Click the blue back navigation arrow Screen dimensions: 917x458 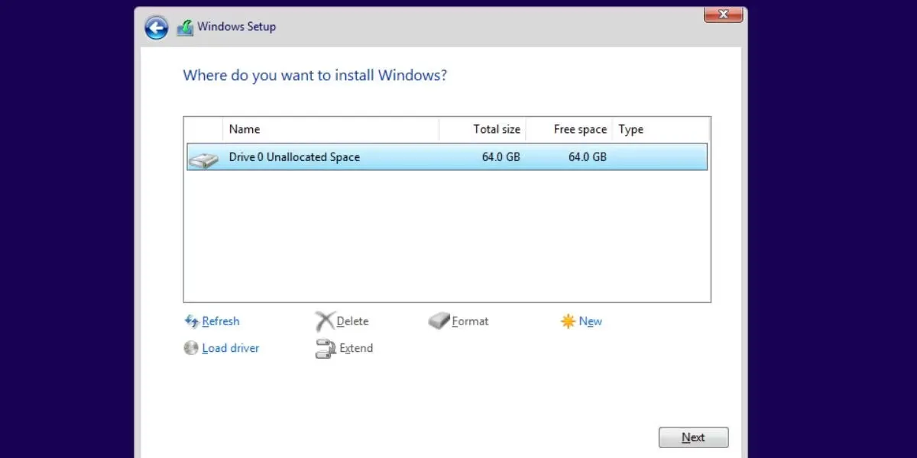coord(155,27)
